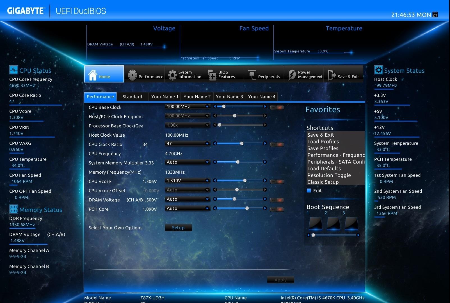Open CPU Vcore 1.310V dropdown
The image size is (450, 303).
(187, 180)
